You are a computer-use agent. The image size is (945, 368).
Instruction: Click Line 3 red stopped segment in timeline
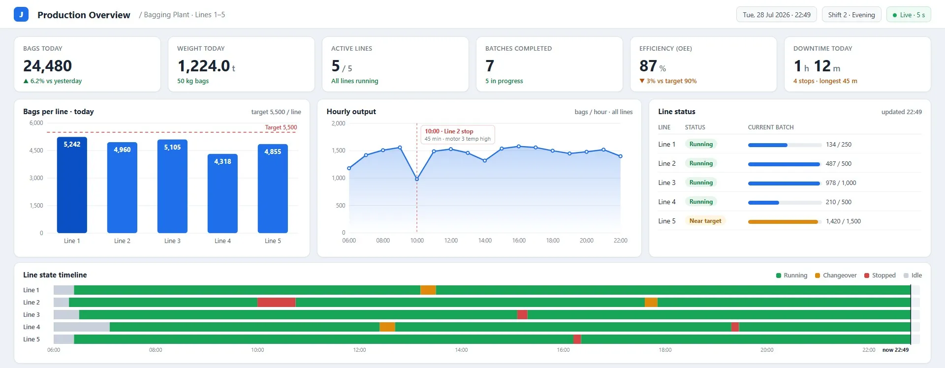[522, 315]
